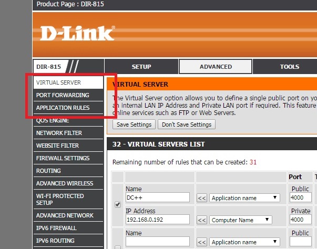Open the TOOLS tab
This screenshot has height=249, width=317.
289,67
